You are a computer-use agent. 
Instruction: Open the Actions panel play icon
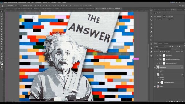point(151,16)
